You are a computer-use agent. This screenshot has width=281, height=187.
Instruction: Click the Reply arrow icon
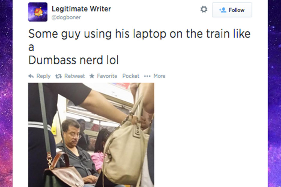pos(31,76)
